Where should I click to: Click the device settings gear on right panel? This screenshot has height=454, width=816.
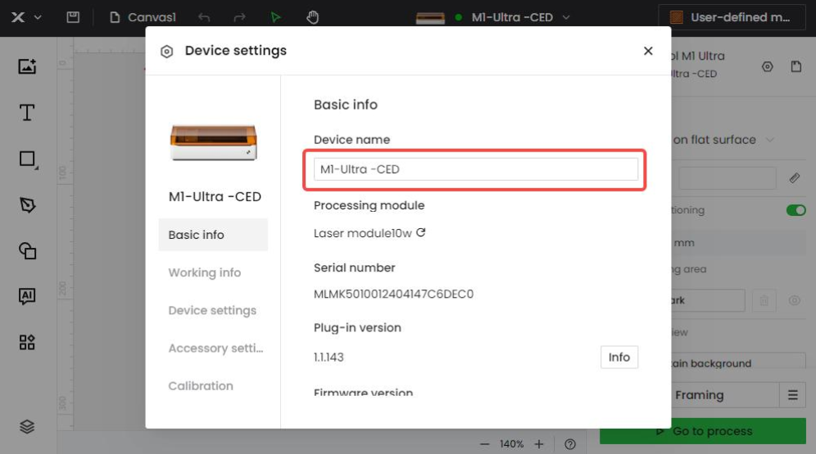(x=768, y=66)
